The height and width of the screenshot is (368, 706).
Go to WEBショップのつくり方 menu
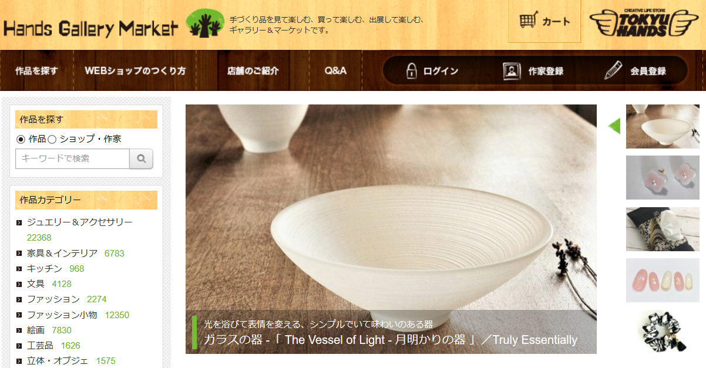135,70
